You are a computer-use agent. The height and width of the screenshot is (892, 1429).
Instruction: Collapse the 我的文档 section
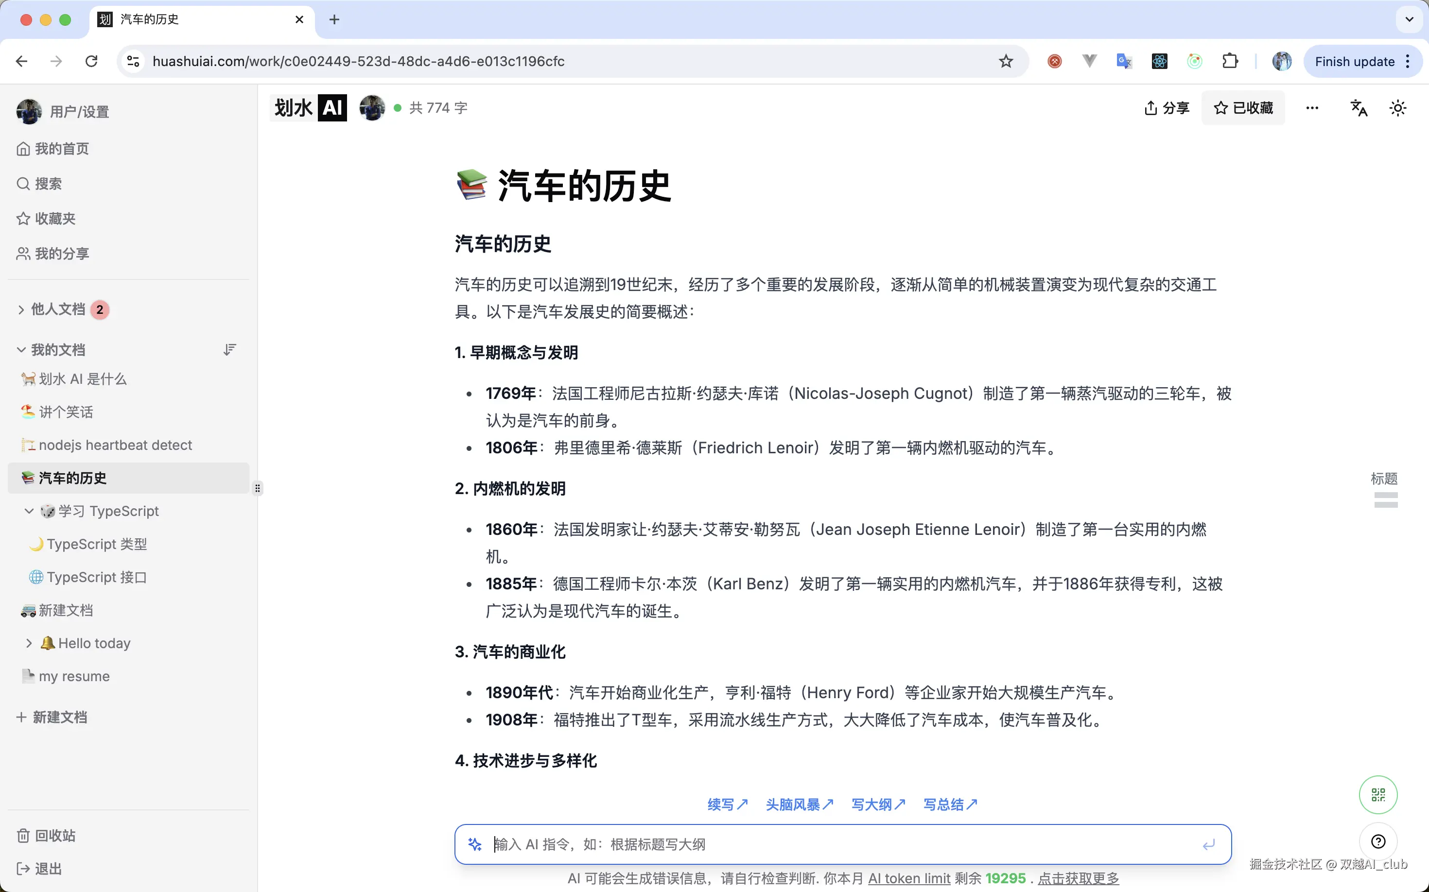(21, 349)
